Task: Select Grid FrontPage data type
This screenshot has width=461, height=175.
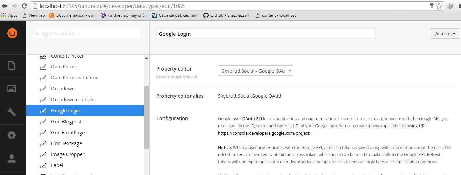Action: pyautogui.click(x=68, y=133)
